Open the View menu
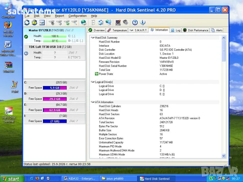Screen dimensions: 243x182 tap(47, 16)
